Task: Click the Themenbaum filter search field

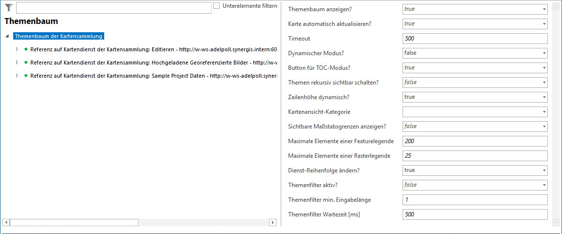Action: point(113,8)
